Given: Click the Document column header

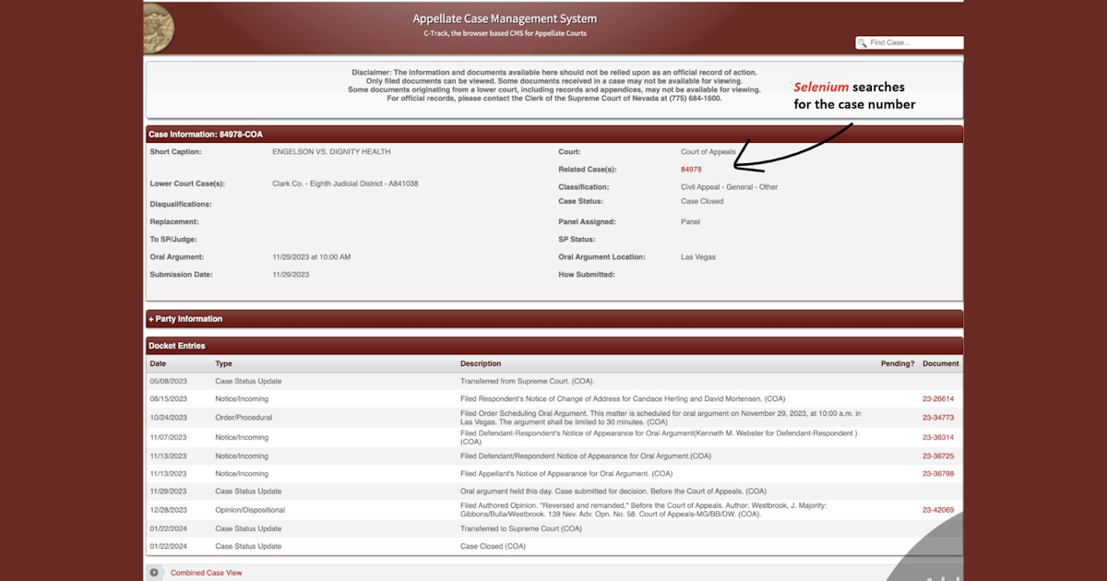Looking at the screenshot, I should (x=941, y=363).
